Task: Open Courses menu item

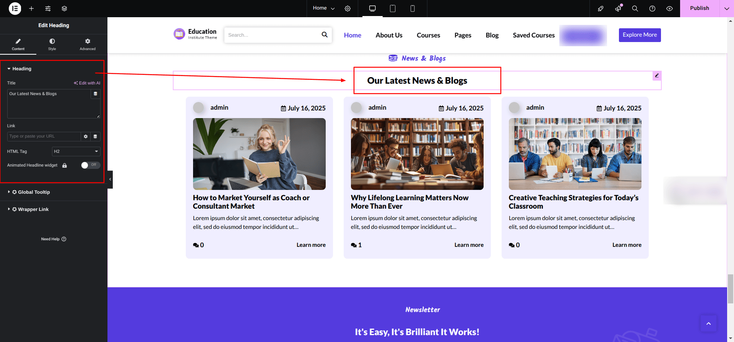Action: tap(428, 35)
